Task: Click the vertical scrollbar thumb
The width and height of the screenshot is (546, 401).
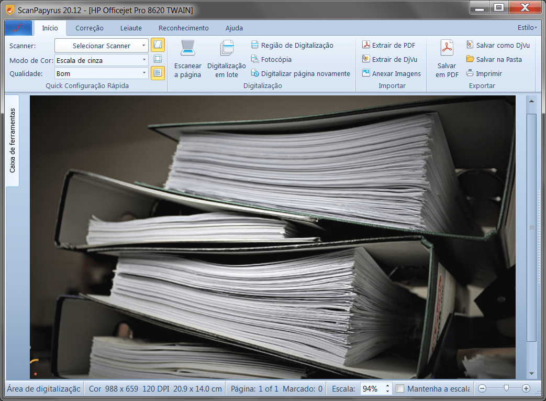Action: click(x=531, y=227)
